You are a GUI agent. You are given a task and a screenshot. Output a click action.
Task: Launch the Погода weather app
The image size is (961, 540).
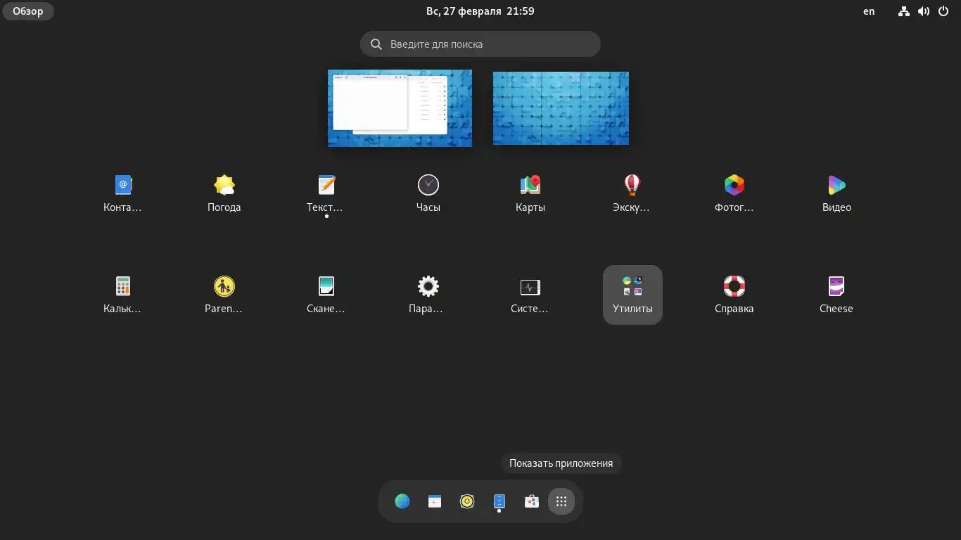click(224, 193)
